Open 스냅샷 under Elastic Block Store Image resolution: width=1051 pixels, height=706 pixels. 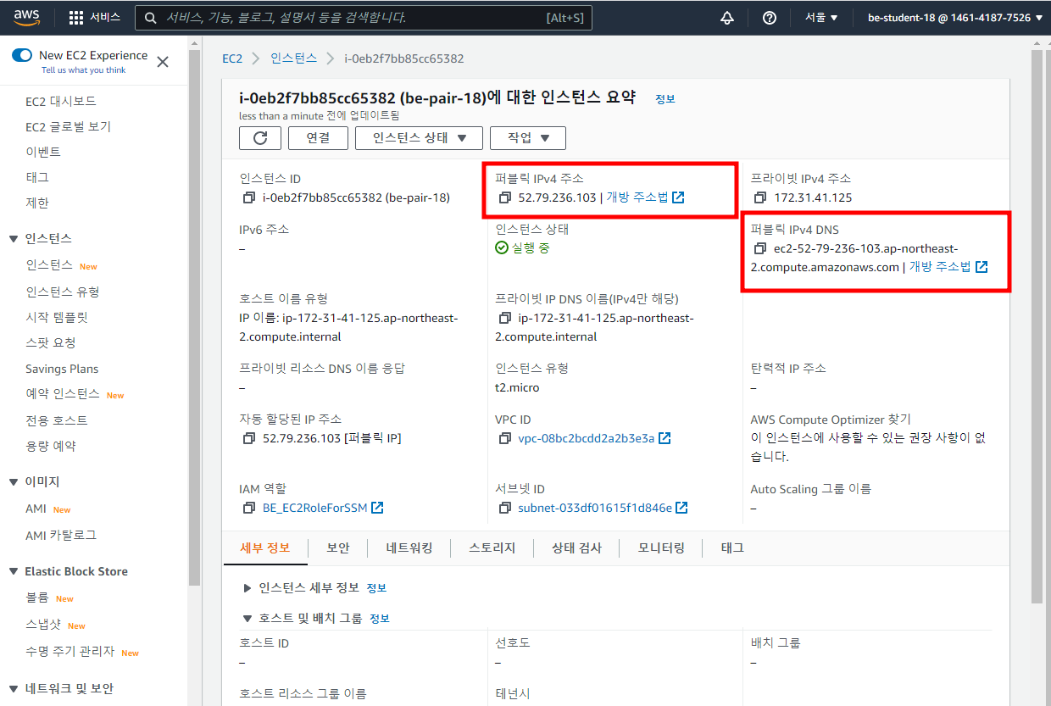click(43, 625)
